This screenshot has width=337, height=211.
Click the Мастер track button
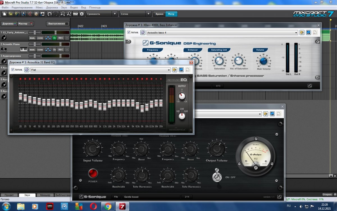[x=26, y=24]
